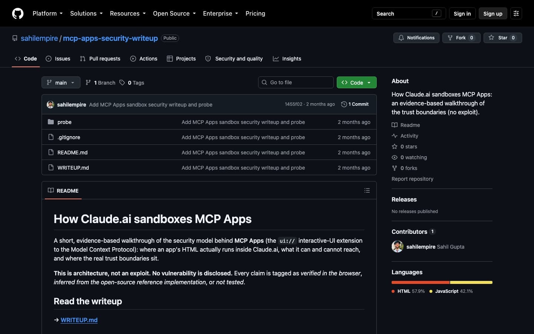Open the Pricing page
This screenshot has width=534, height=334.
255,13
